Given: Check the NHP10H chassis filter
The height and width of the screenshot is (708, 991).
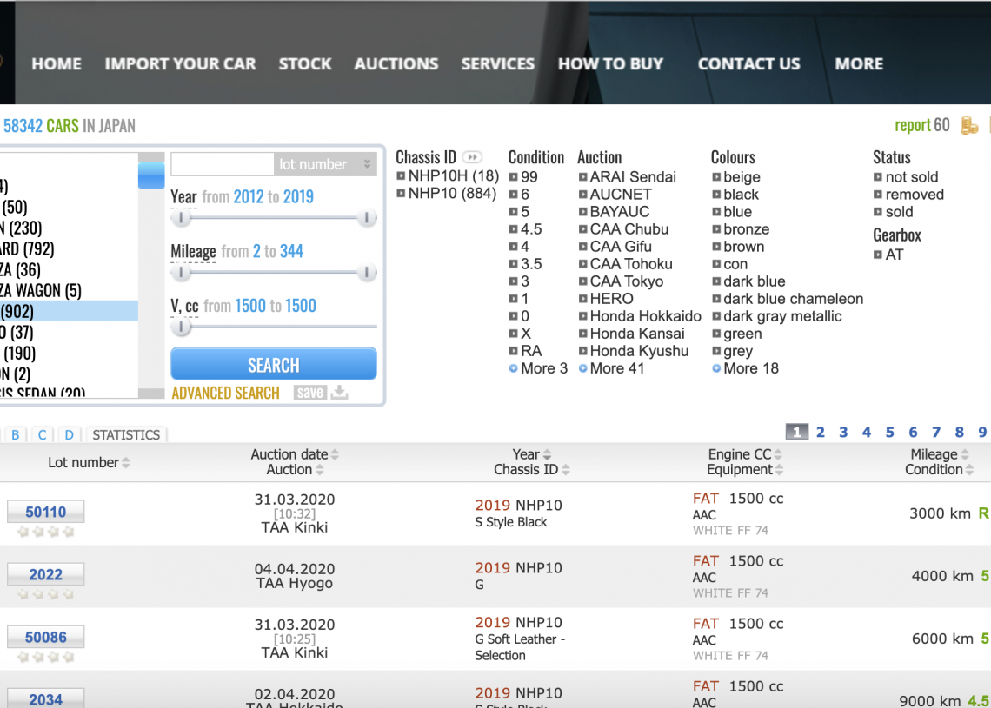Looking at the screenshot, I should 402,176.
